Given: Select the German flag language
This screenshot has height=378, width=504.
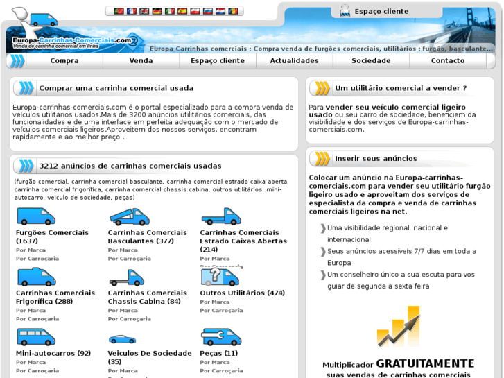Looking at the screenshot, I should coord(157,11).
